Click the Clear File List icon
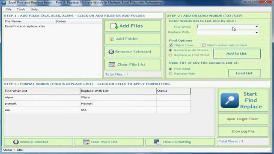274x154 pixels. pos(112,65)
